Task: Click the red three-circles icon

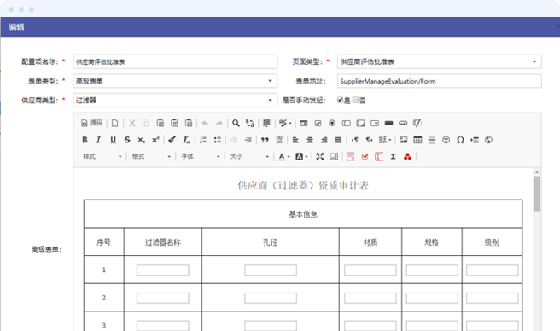Action: tap(407, 156)
